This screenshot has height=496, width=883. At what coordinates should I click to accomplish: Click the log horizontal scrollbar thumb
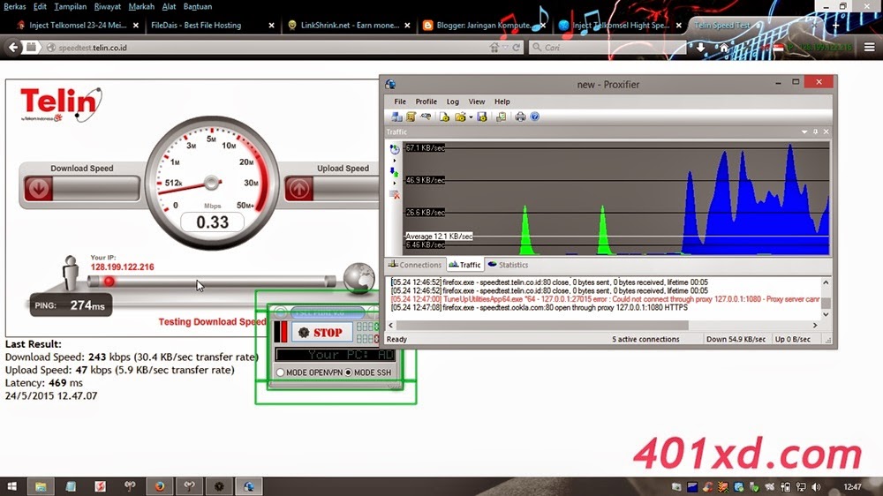click(x=542, y=326)
